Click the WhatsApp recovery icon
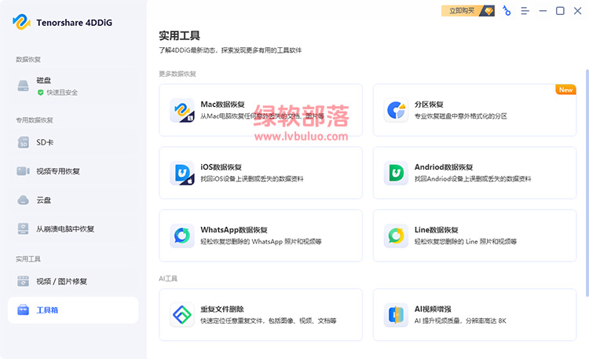The image size is (589, 359). [182, 236]
